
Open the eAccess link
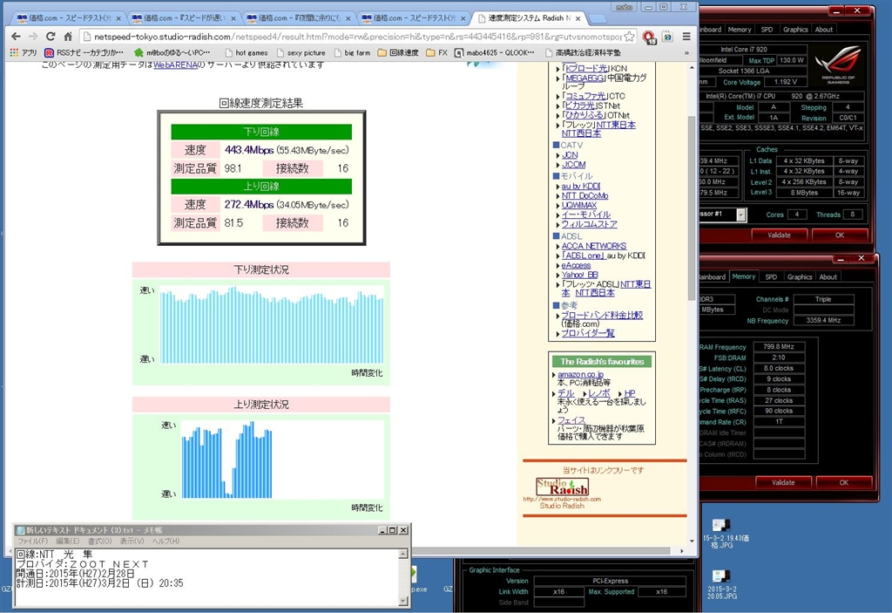point(577,265)
